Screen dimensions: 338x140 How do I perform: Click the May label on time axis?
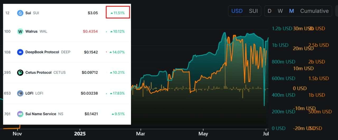click(x=203, y=134)
